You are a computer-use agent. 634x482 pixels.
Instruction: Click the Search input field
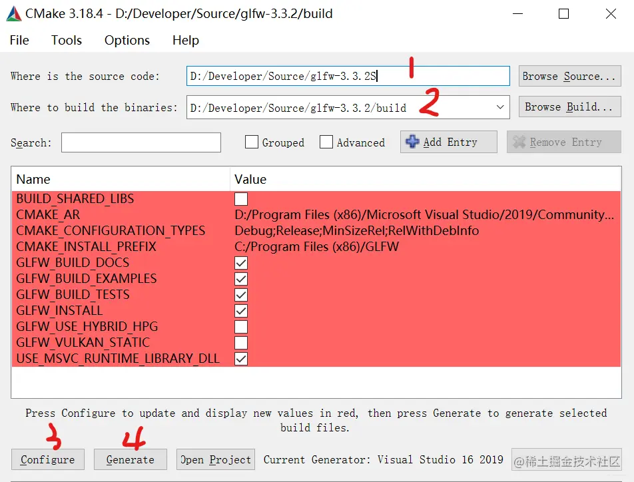141,142
